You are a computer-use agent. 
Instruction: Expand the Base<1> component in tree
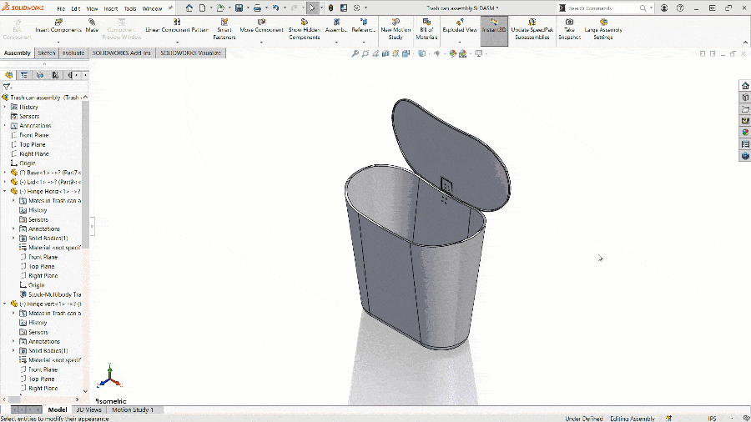point(5,172)
